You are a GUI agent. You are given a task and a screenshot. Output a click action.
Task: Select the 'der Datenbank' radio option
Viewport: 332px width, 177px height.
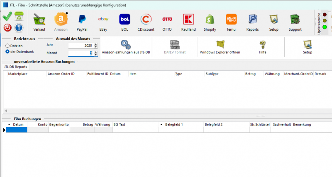point(7,51)
